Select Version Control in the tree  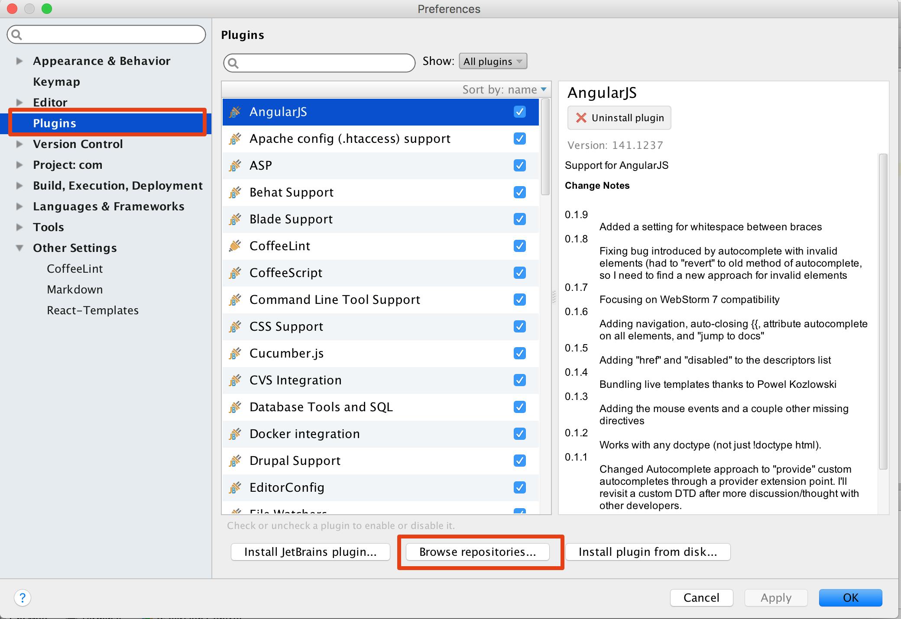click(78, 144)
